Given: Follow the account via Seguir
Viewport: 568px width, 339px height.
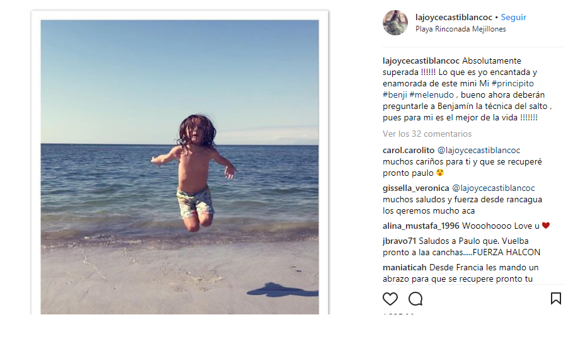Looking at the screenshot, I should [514, 18].
